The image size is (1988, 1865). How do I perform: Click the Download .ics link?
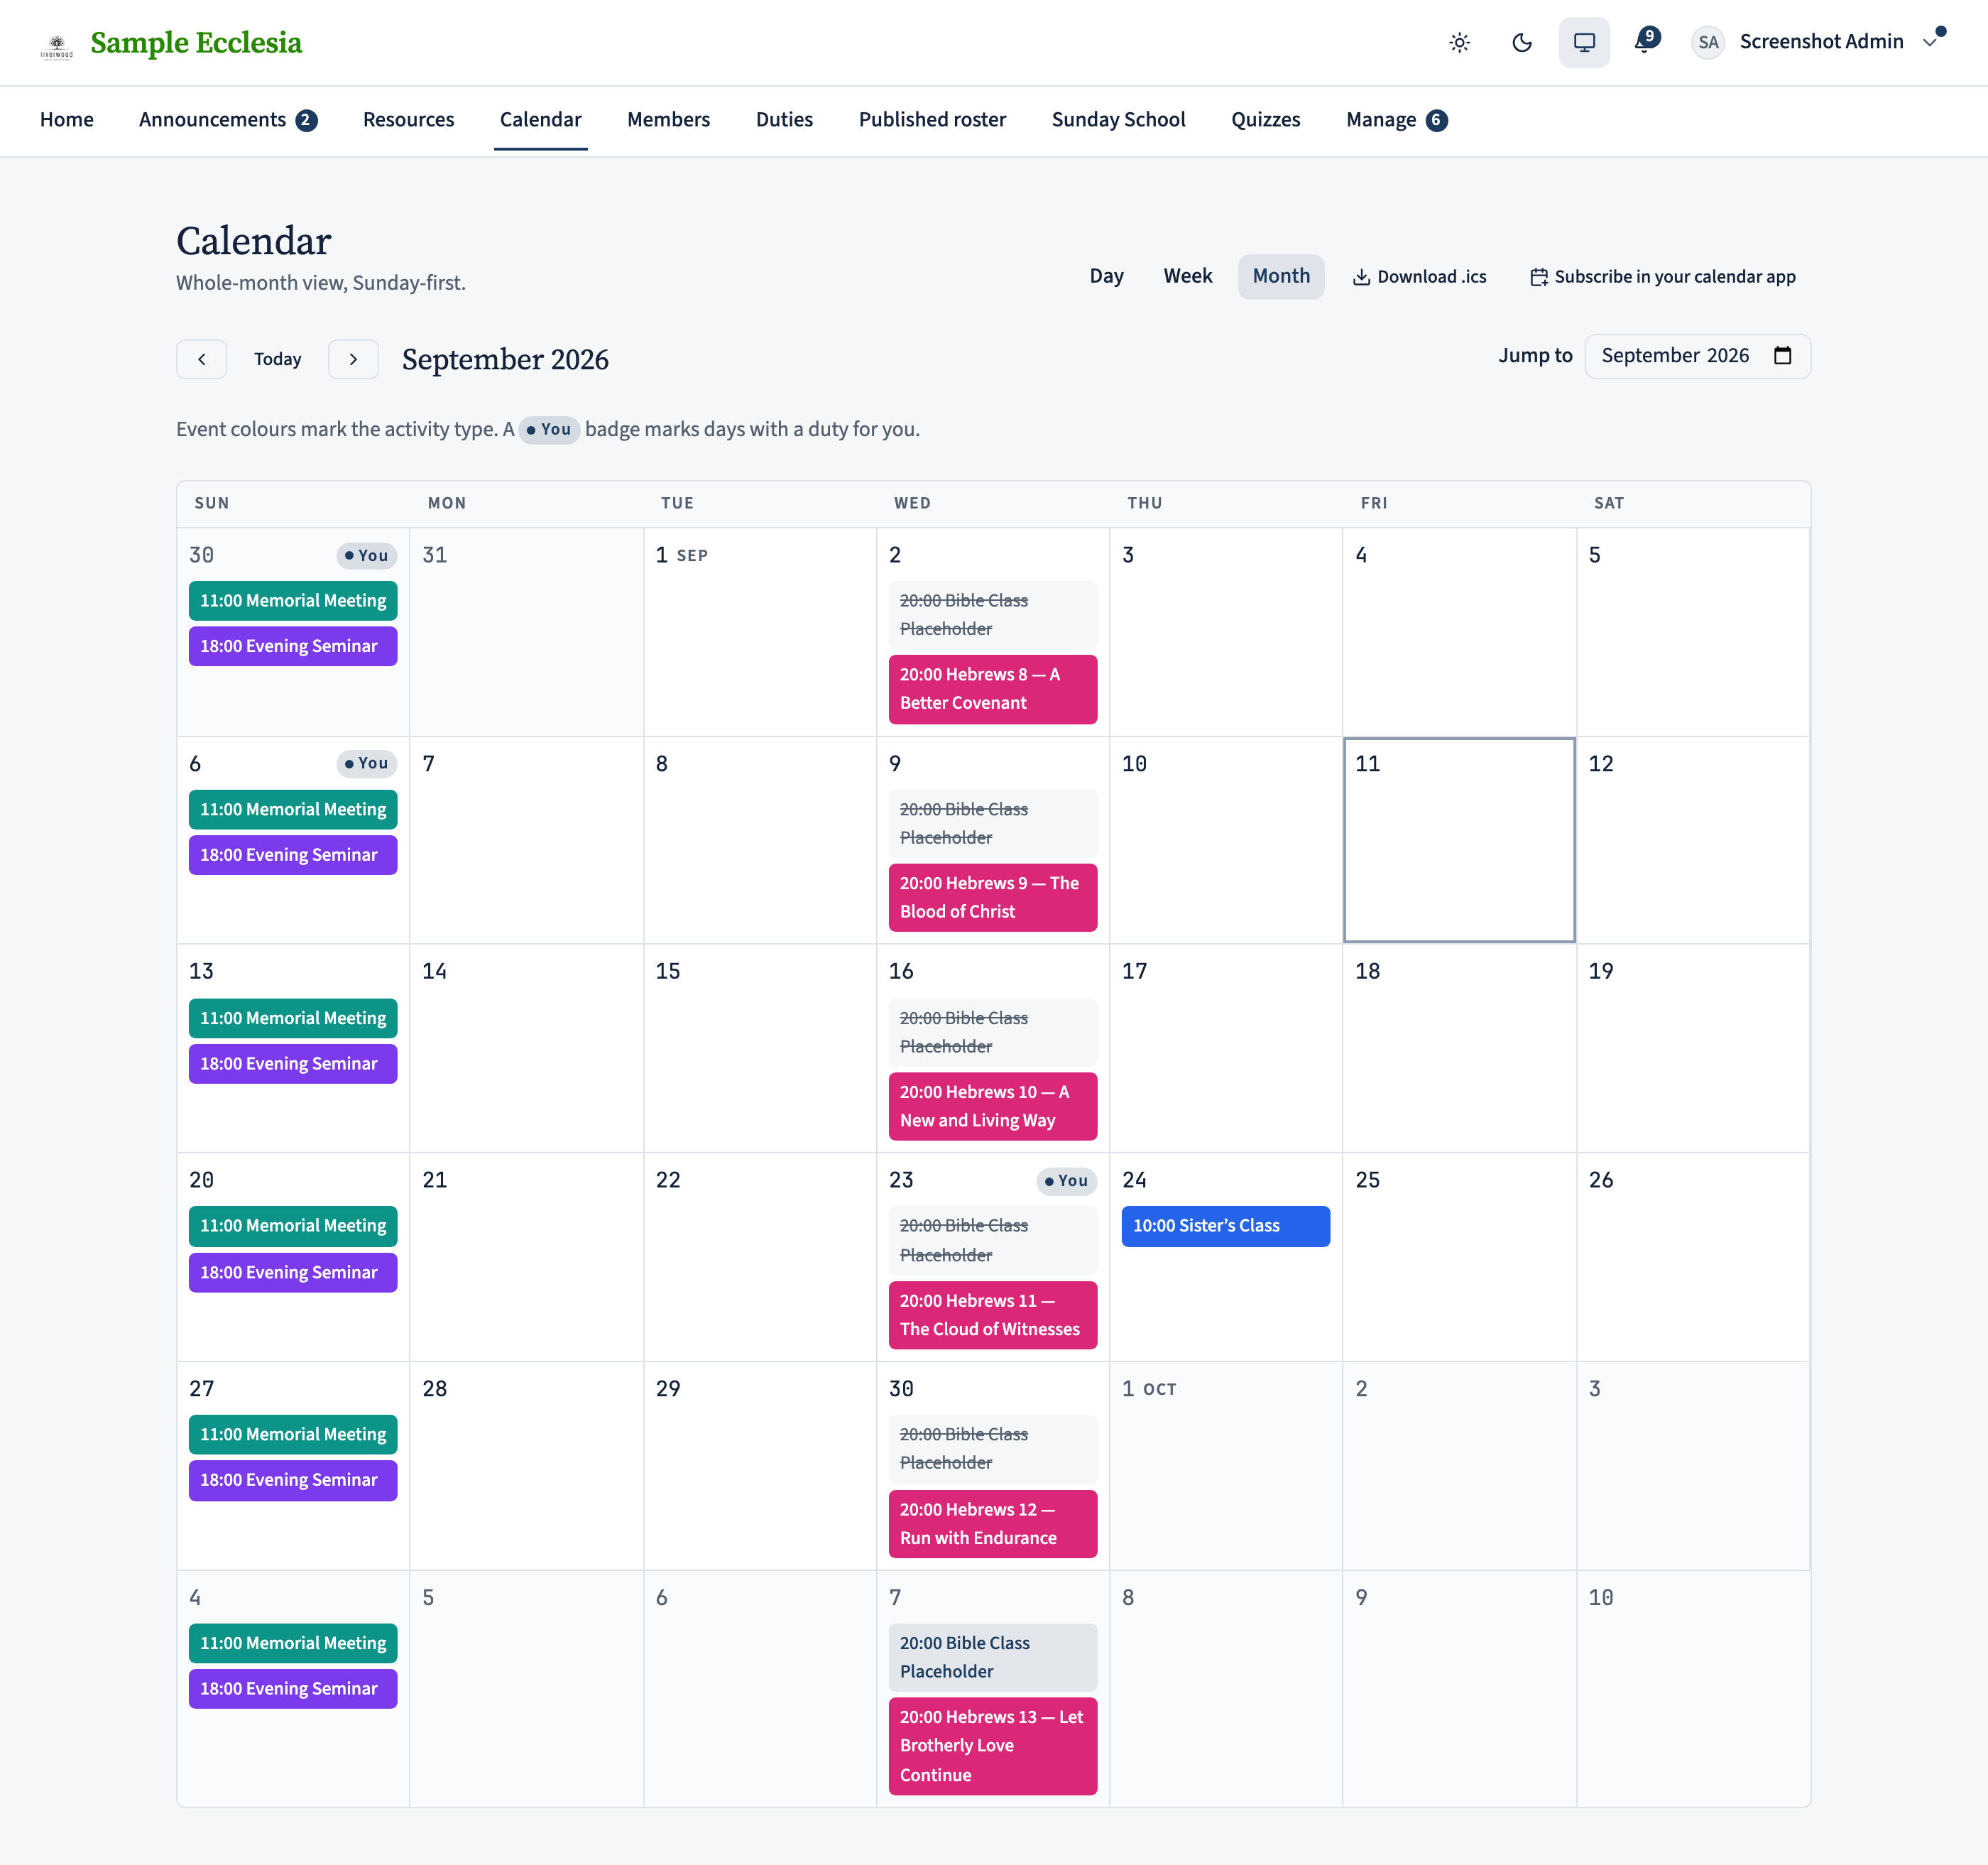point(1419,277)
